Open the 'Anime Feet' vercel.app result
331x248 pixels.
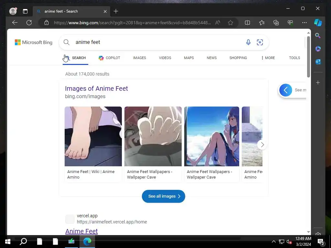[81, 231]
